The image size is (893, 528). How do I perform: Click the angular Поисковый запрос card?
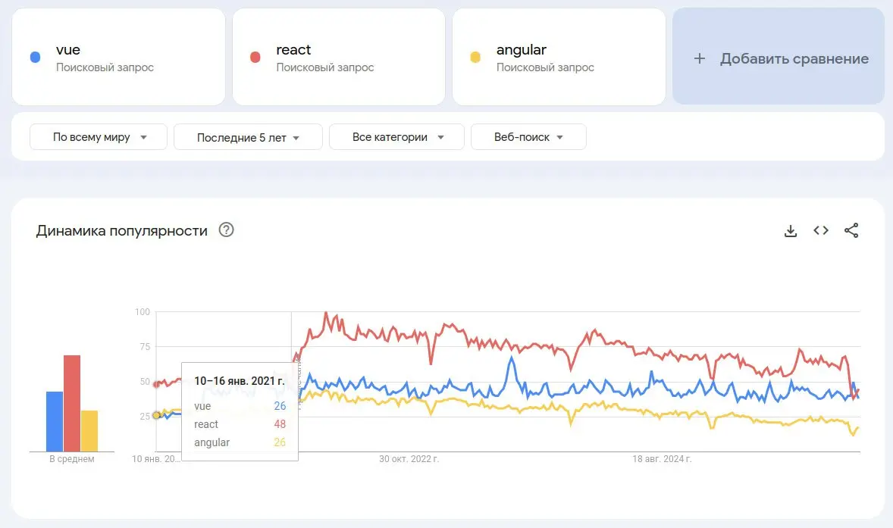click(x=559, y=56)
